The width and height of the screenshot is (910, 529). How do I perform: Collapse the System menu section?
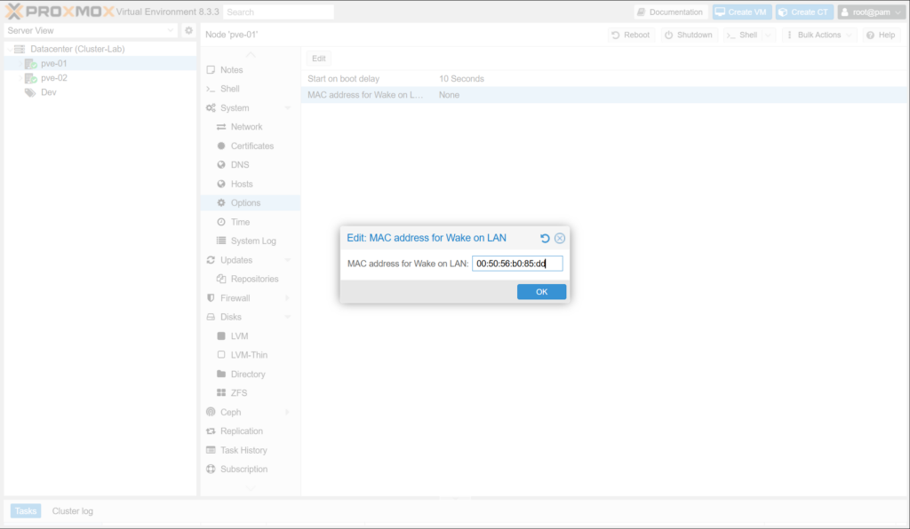coord(288,108)
